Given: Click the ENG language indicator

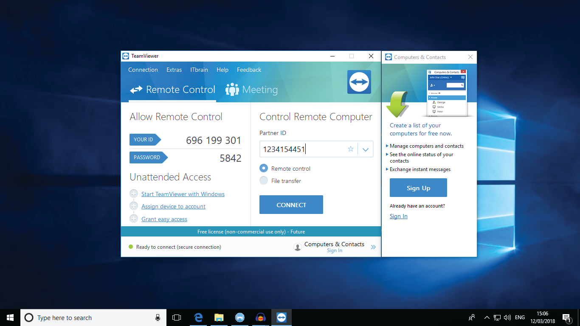Looking at the screenshot, I should [520, 318].
